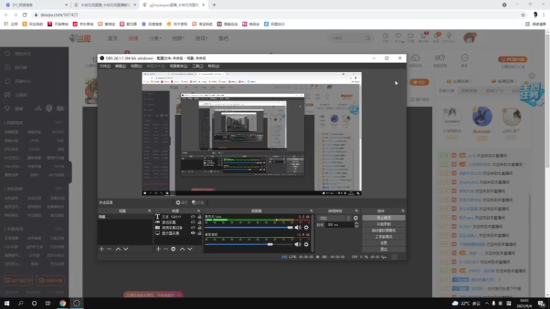Pop out the Sources dock panel
550x309 pixels.
[199, 211]
